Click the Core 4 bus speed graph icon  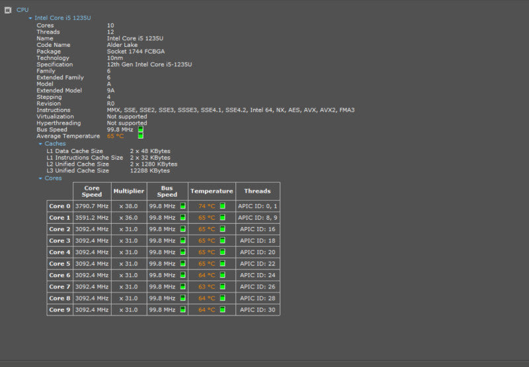183,252
